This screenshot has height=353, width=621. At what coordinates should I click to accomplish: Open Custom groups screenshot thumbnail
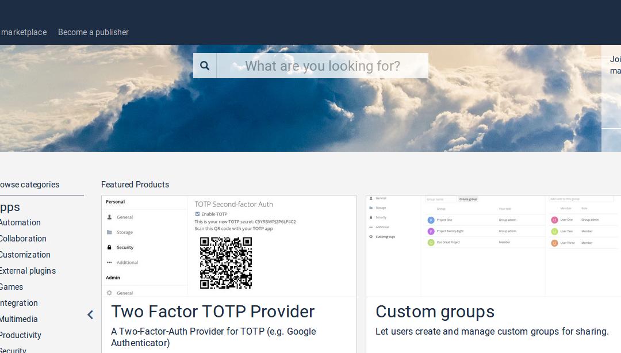point(493,246)
